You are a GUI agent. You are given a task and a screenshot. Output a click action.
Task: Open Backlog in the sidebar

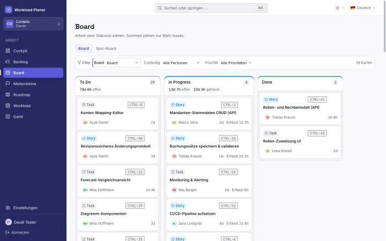[x=33, y=62]
